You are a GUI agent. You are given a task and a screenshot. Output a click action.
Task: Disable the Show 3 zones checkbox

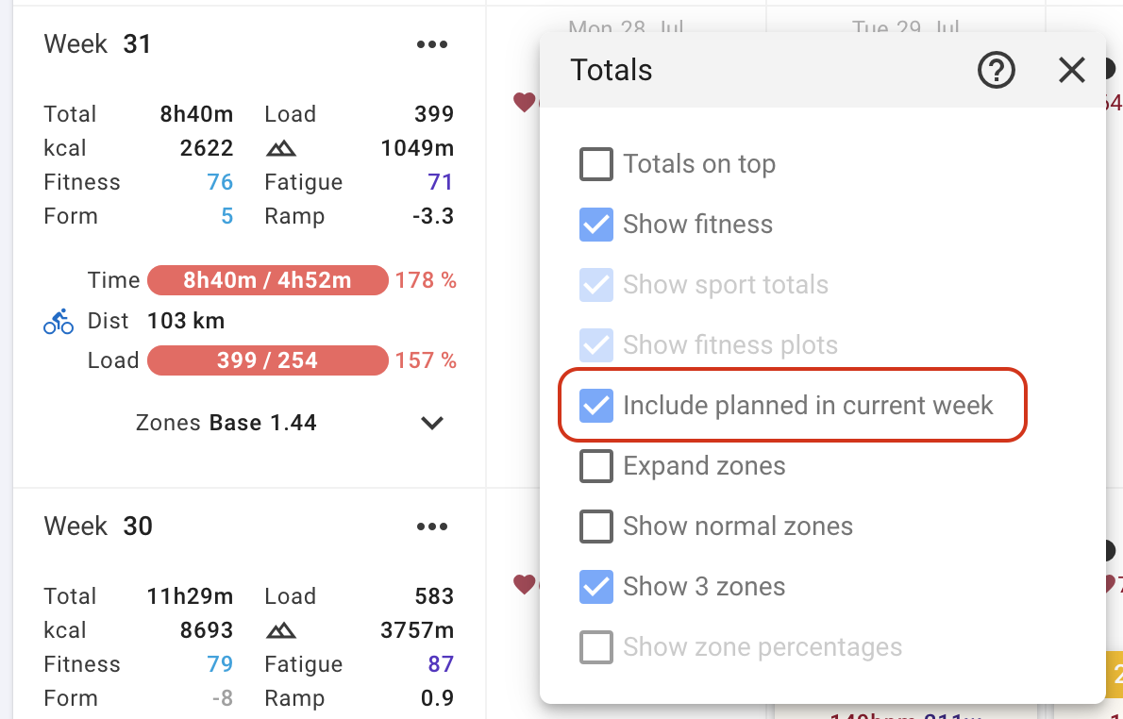(596, 587)
